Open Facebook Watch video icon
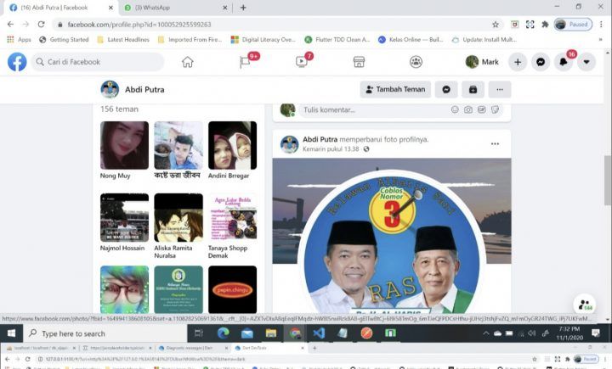 (302, 62)
